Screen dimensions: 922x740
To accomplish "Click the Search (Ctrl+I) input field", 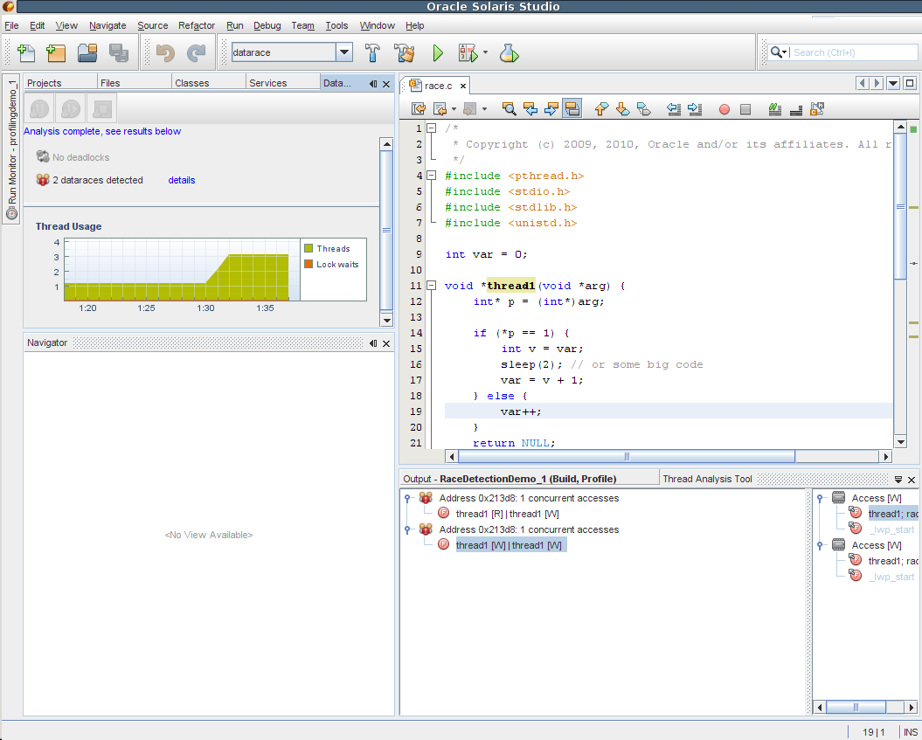I will tap(852, 52).
